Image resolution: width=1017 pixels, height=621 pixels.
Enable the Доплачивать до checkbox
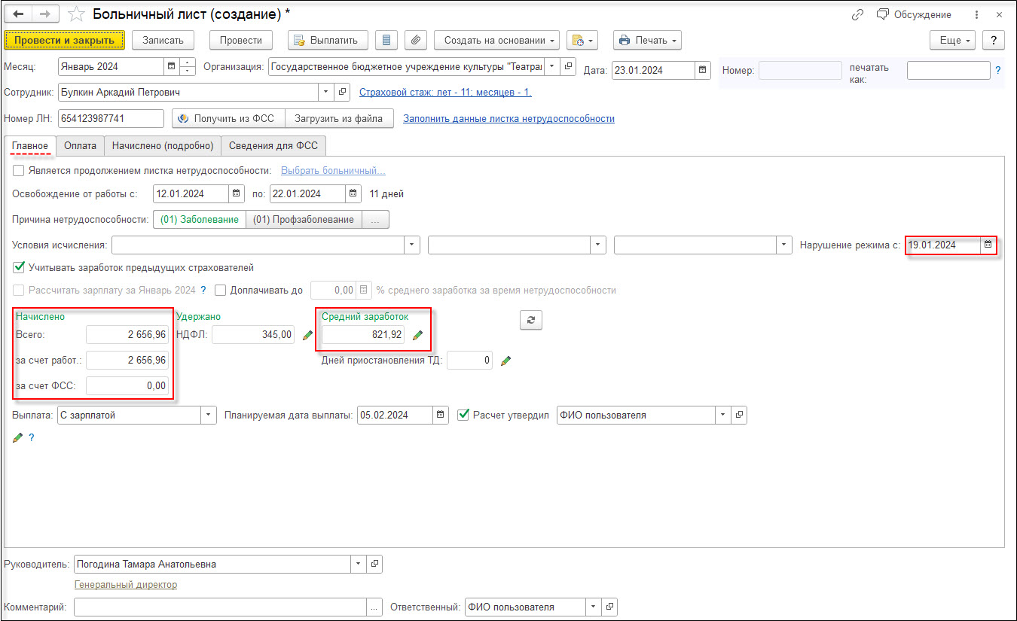tap(220, 290)
